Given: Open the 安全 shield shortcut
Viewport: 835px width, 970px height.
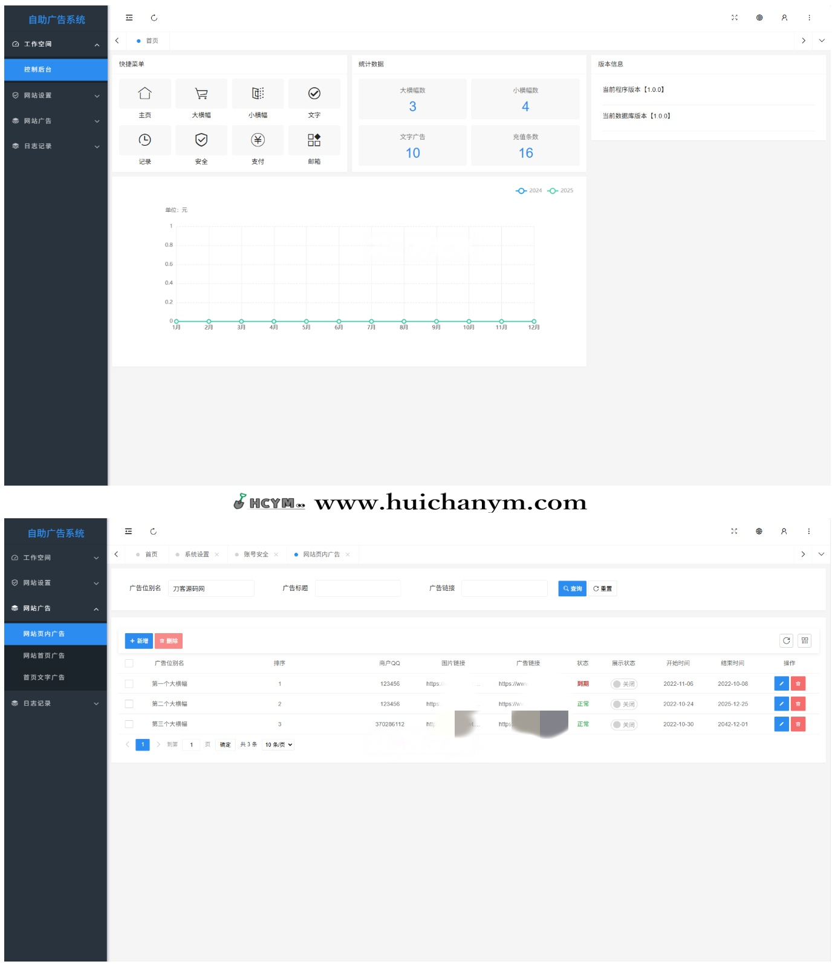Looking at the screenshot, I should pos(201,140).
